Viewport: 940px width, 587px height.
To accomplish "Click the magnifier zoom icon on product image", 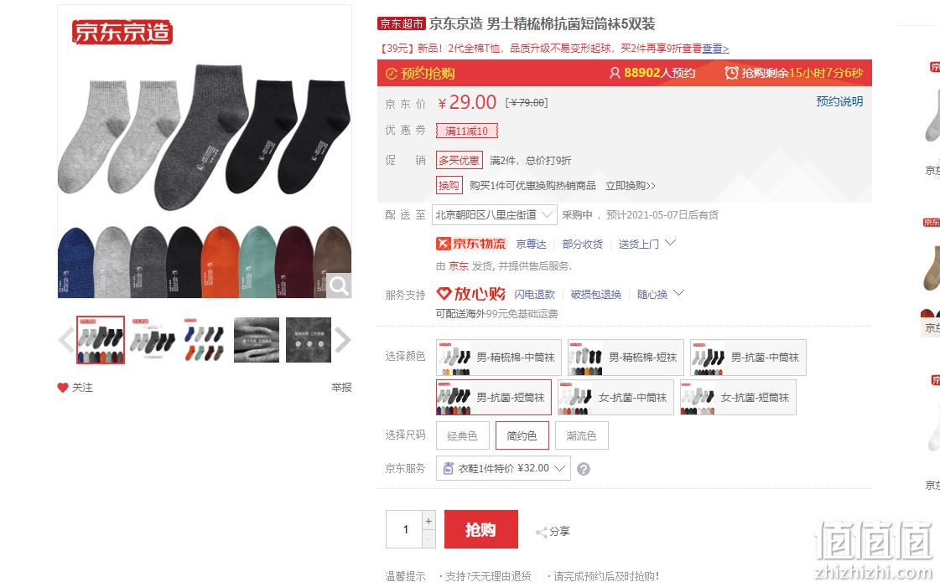I will (339, 286).
